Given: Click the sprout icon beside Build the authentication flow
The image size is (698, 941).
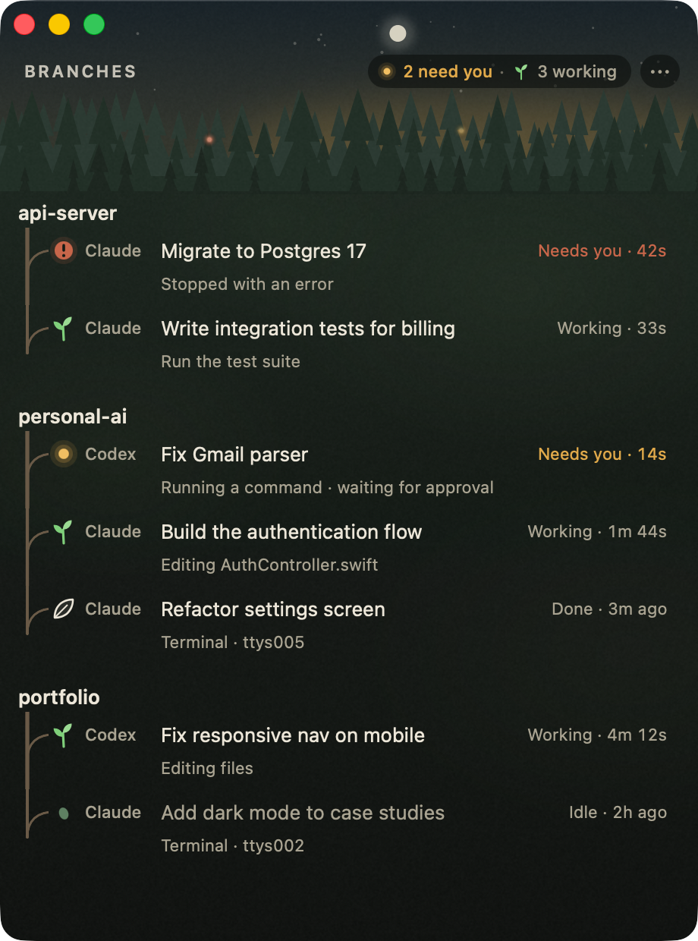Looking at the screenshot, I should [x=64, y=531].
